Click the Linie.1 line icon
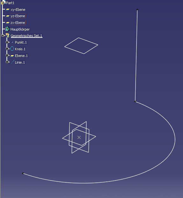183x198 pixels. [12, 62]
